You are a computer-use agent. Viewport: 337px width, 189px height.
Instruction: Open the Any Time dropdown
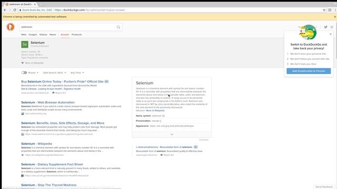click(77, 72)
